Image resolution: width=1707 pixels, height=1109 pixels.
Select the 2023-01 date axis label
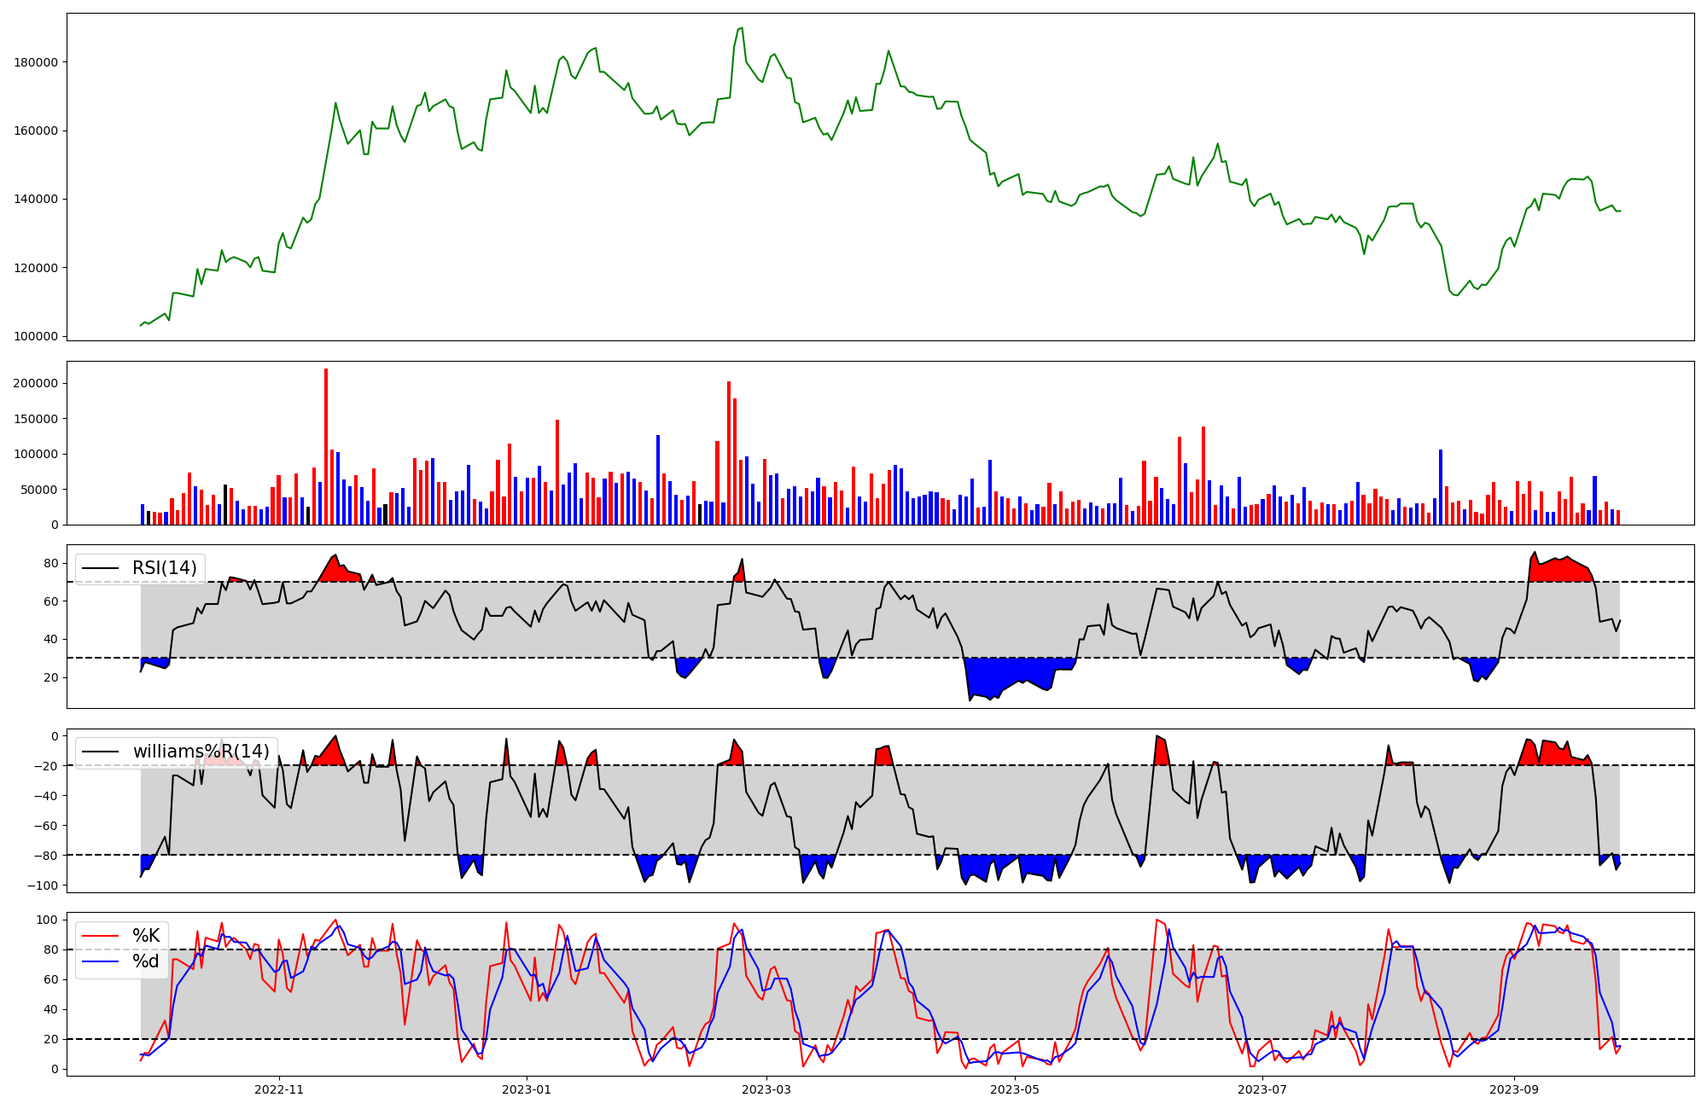click(527, 1089)
